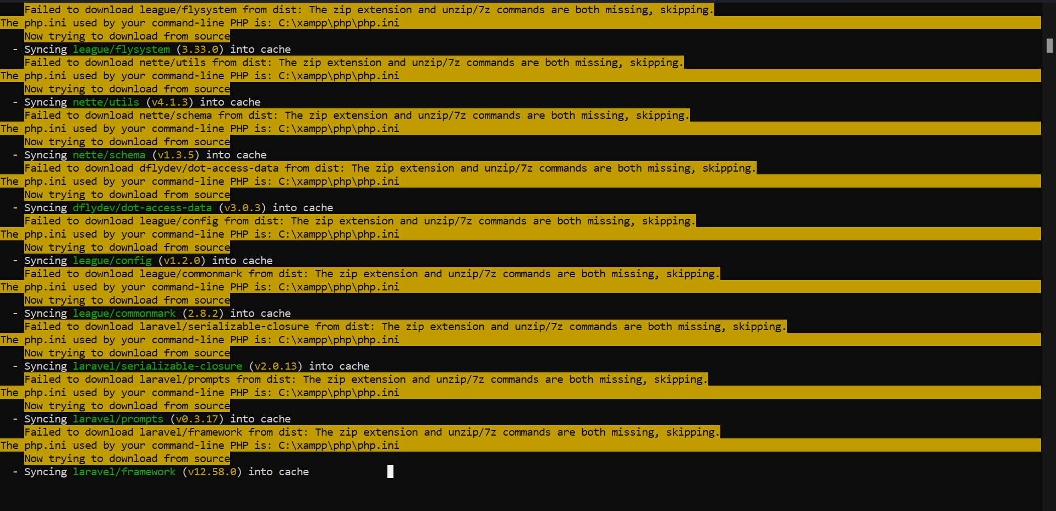Image resolution: width=1056 pixels, height=511 pixels.
Task: Click the green 'league/config' package name
Action: tap(112, 261)
